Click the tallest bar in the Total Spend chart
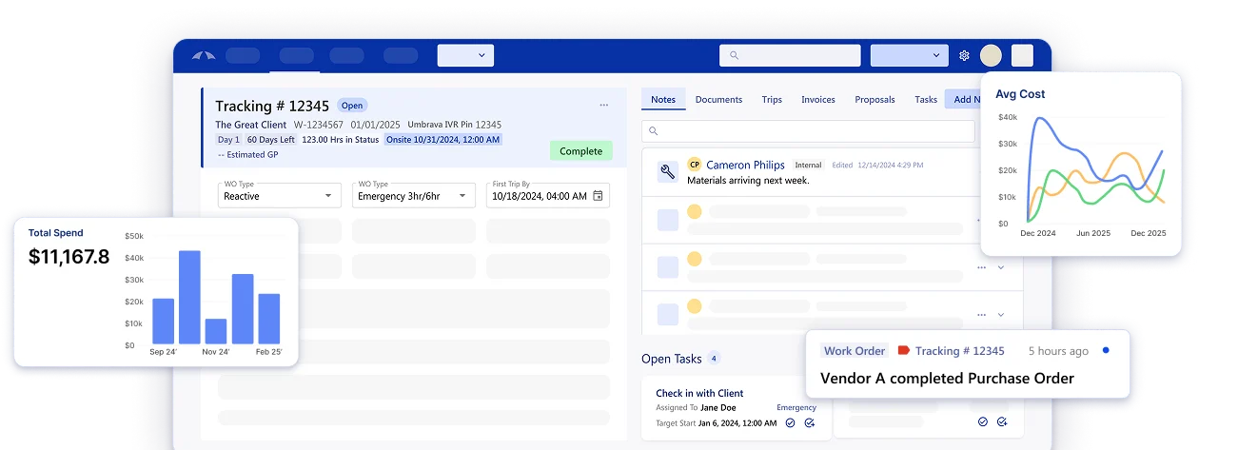Viewport: 1238px width, 450px height. coord(189,297)
